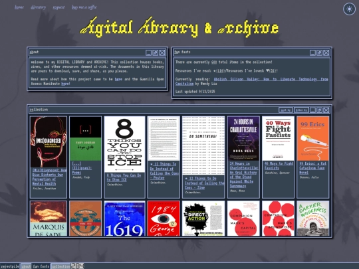Open The 1619 book cover

(x=124, y=219)
